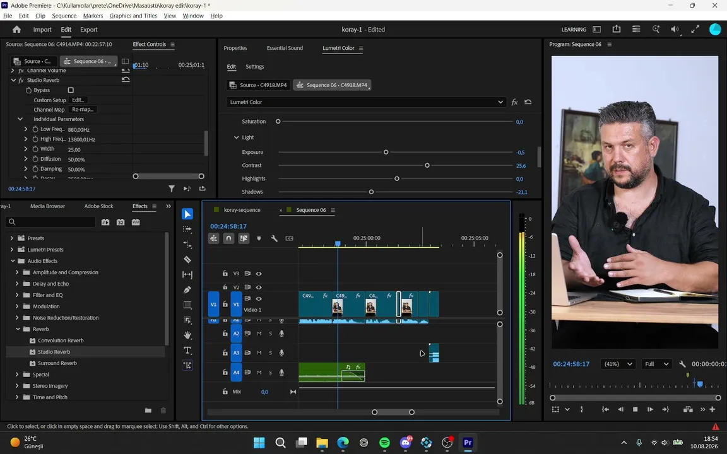The height and width of the screenshot is (454, 727).
Task: Select the Track Select Forward tool
Action: 187,230
